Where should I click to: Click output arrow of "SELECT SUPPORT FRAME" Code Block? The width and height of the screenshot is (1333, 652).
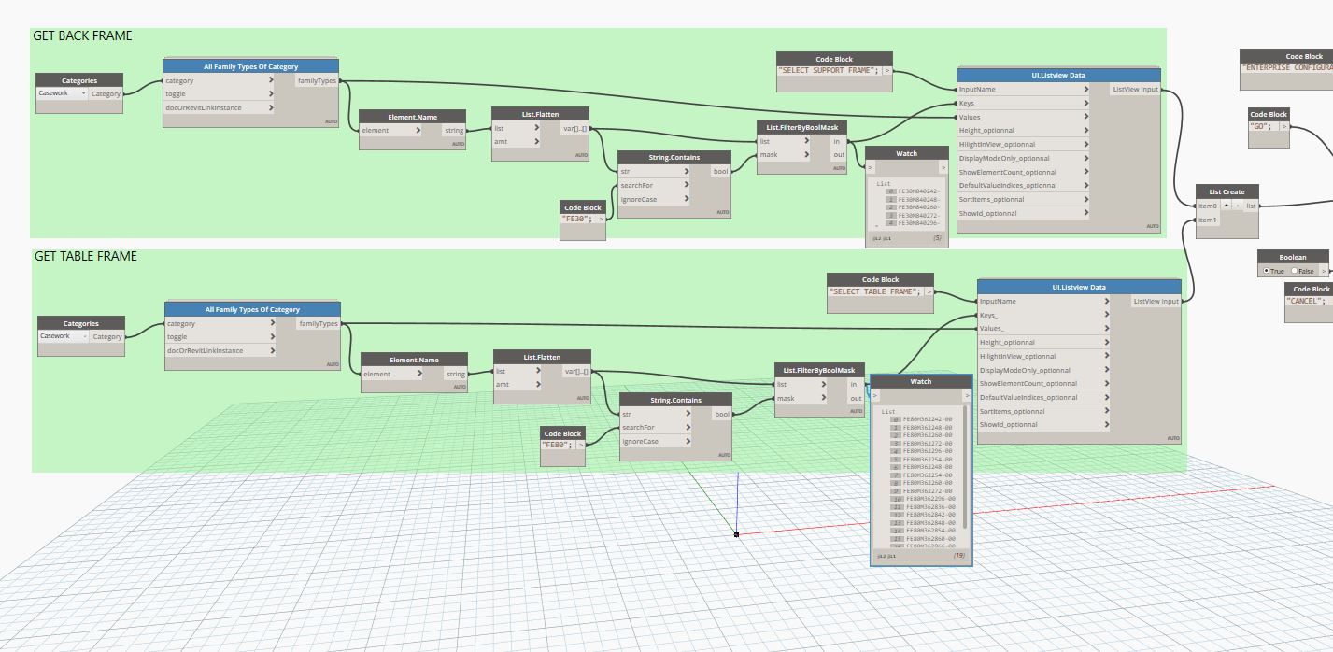pos(888,71)
